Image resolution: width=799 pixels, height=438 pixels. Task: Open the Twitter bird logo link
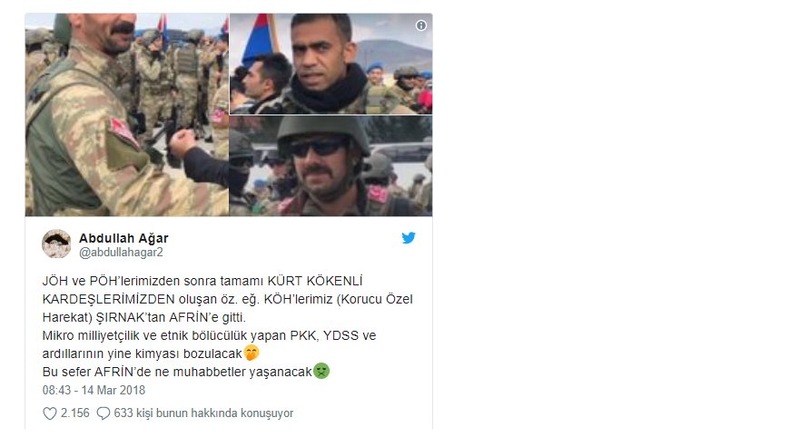point(409,237)
